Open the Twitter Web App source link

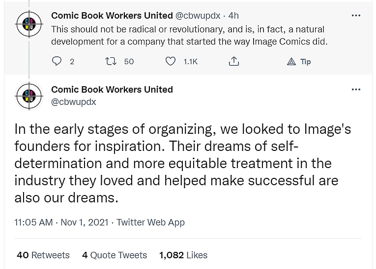pos(151,222)
